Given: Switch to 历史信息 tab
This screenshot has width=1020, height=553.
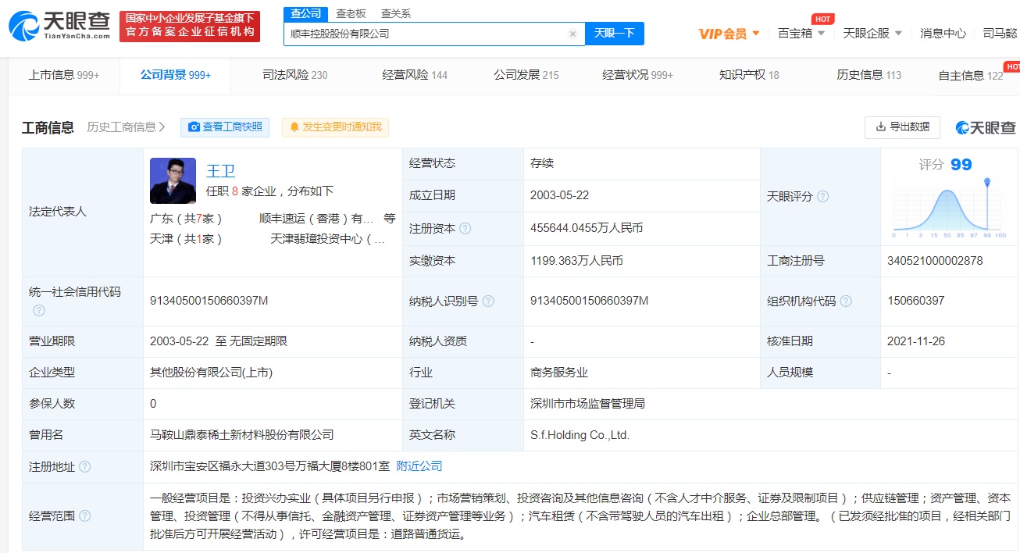Looking at the screenshot, I should coord(868,75).
